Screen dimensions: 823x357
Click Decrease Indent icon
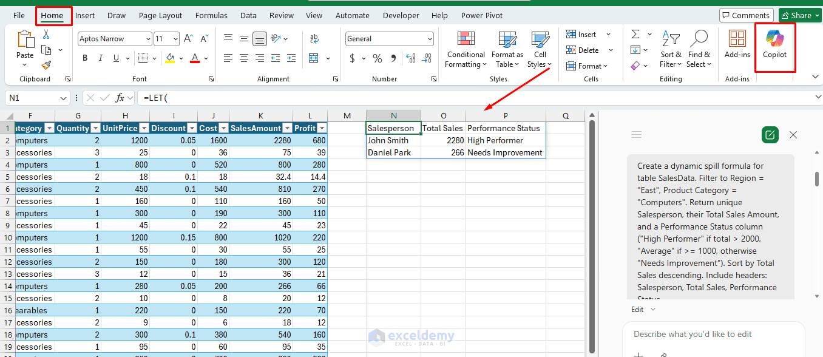[276, 58]
